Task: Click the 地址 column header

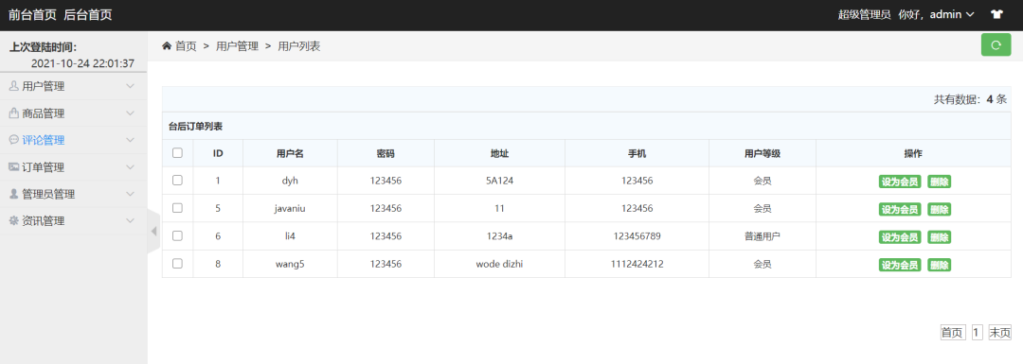Action: (x=500, y=154)
